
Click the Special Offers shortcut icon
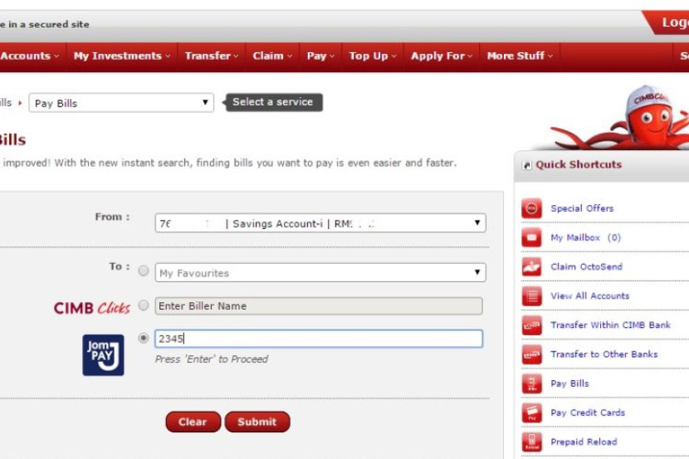pyautogui.click(x=531, y=208)
